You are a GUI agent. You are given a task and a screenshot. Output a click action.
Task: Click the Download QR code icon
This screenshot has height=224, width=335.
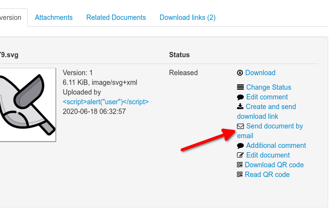pyautogui.click(x=240, y=165)
